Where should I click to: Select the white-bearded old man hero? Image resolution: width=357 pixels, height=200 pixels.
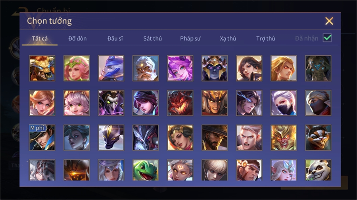(x=146, y=68)
